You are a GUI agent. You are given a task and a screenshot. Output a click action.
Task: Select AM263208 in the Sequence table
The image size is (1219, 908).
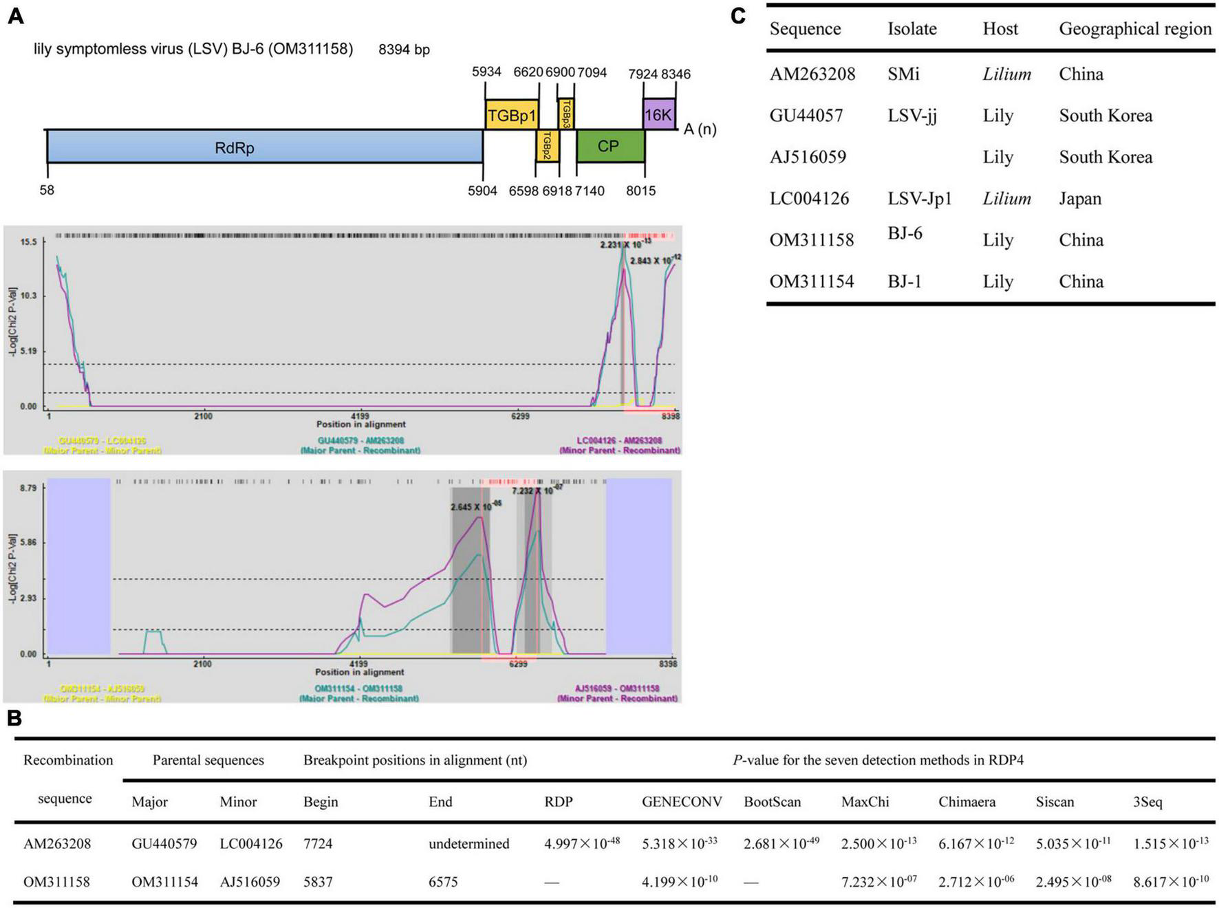[812, 74]
